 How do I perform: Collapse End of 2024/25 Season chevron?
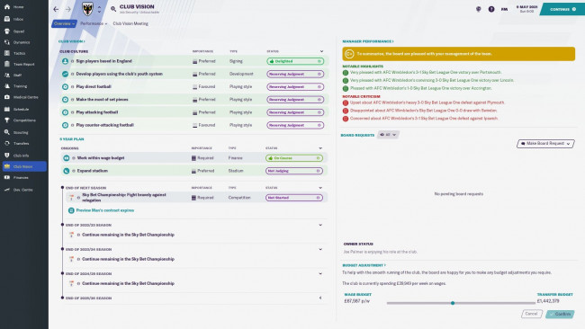pos(320,273)
